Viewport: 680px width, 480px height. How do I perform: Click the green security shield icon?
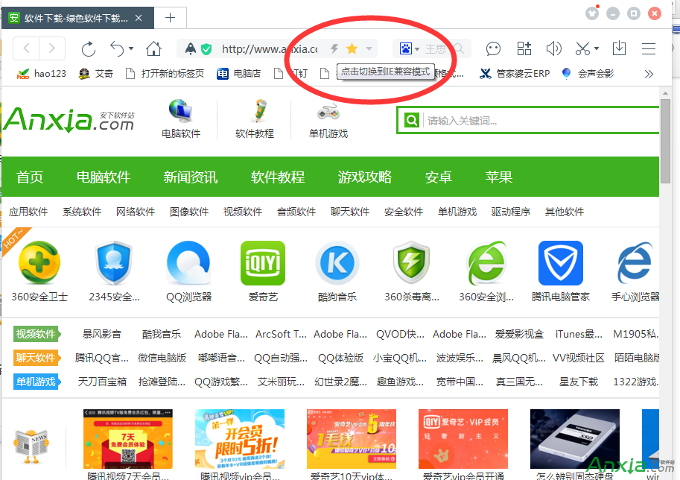click(x=206, y=49)
